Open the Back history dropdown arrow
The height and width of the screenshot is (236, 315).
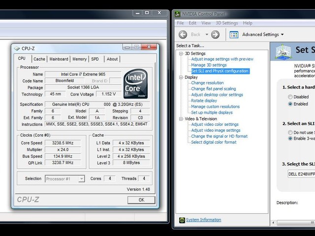pos(207,34)
